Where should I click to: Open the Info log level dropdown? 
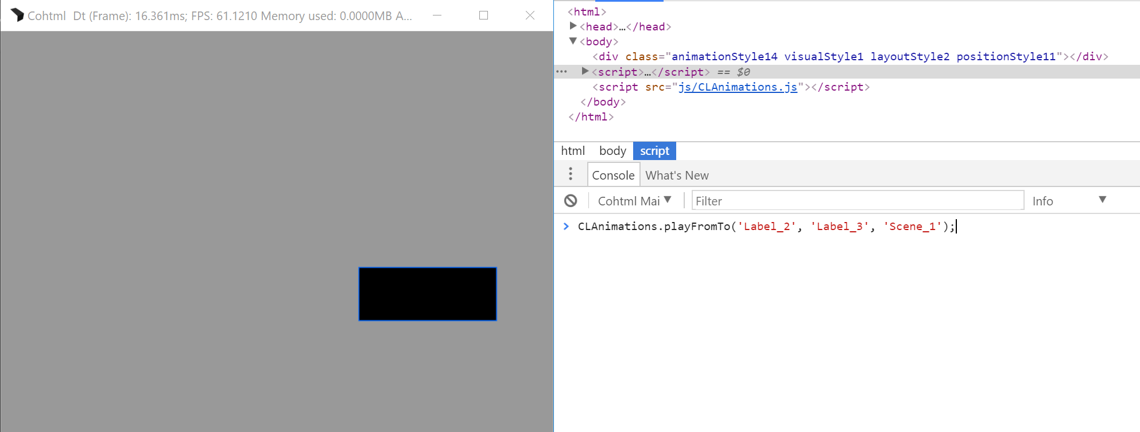click(1069, 201)
